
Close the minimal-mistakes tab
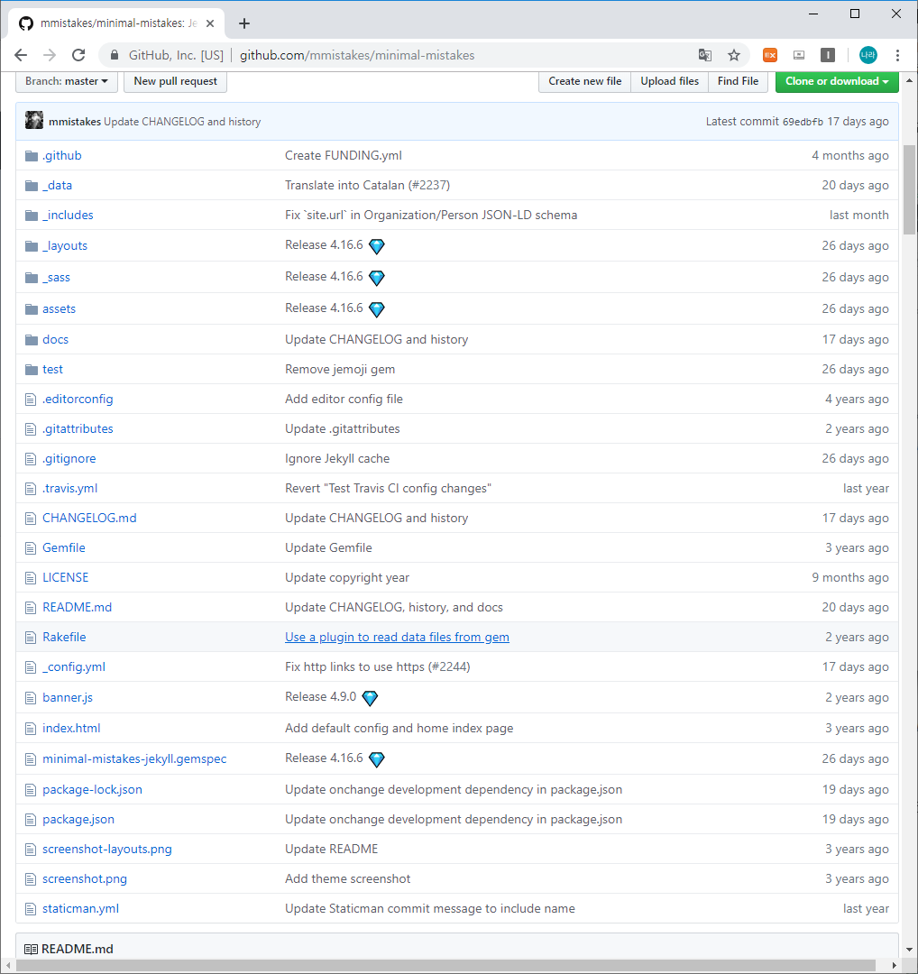tap(210, 23)
